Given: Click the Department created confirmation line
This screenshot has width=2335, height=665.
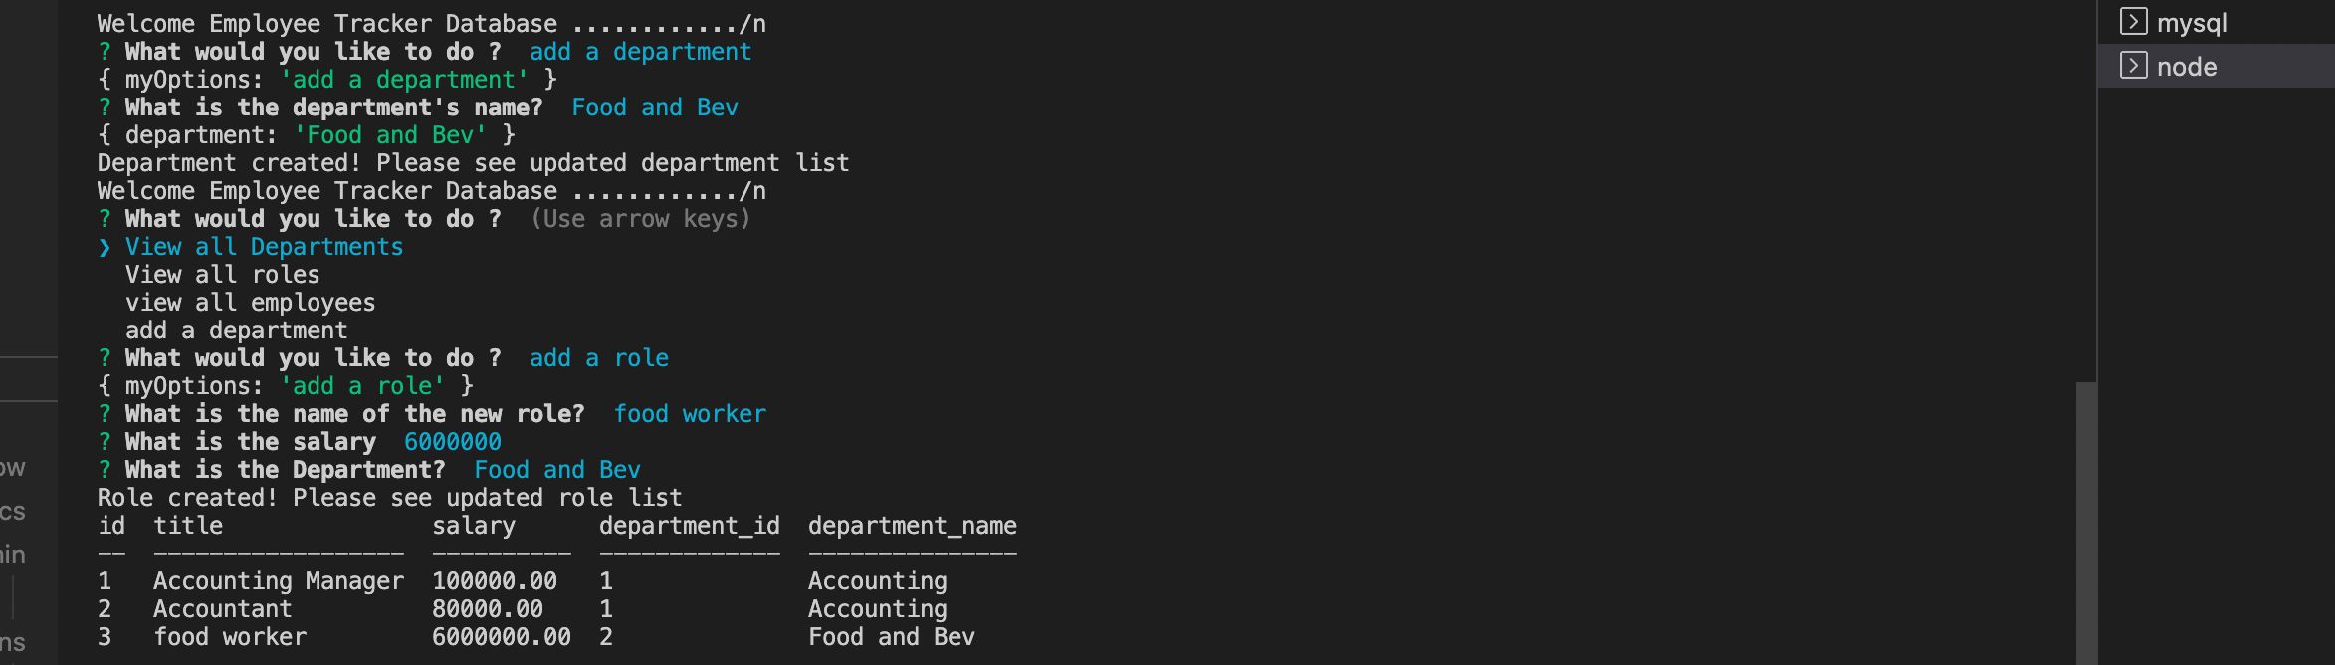Looking at the screenshot, I should 473,162.
